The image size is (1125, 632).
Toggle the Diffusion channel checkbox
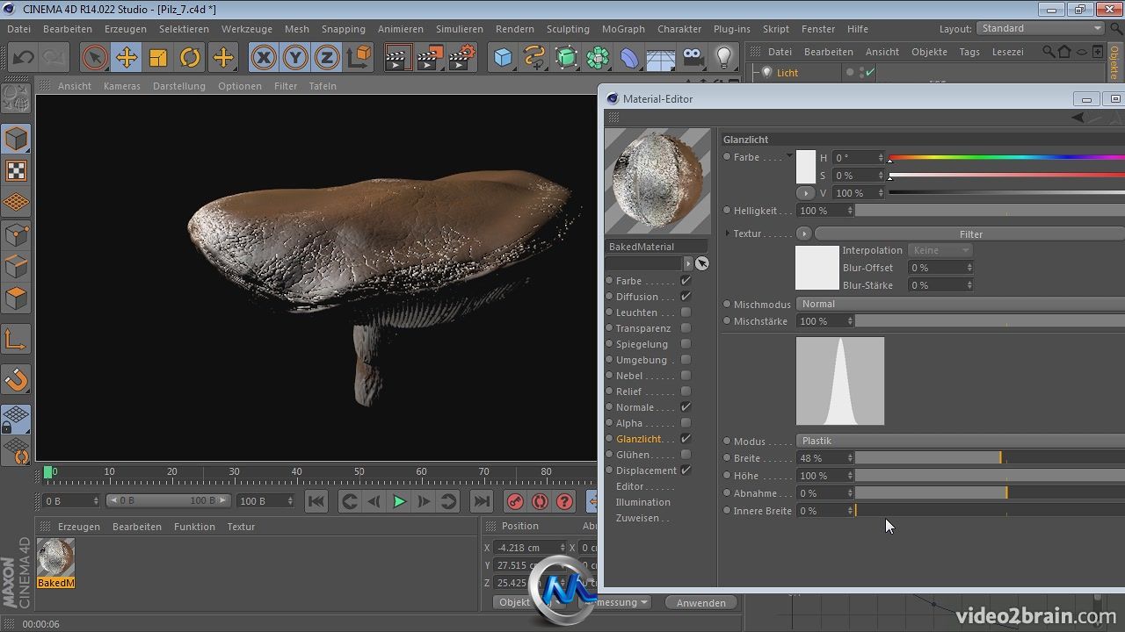(686, 297)
